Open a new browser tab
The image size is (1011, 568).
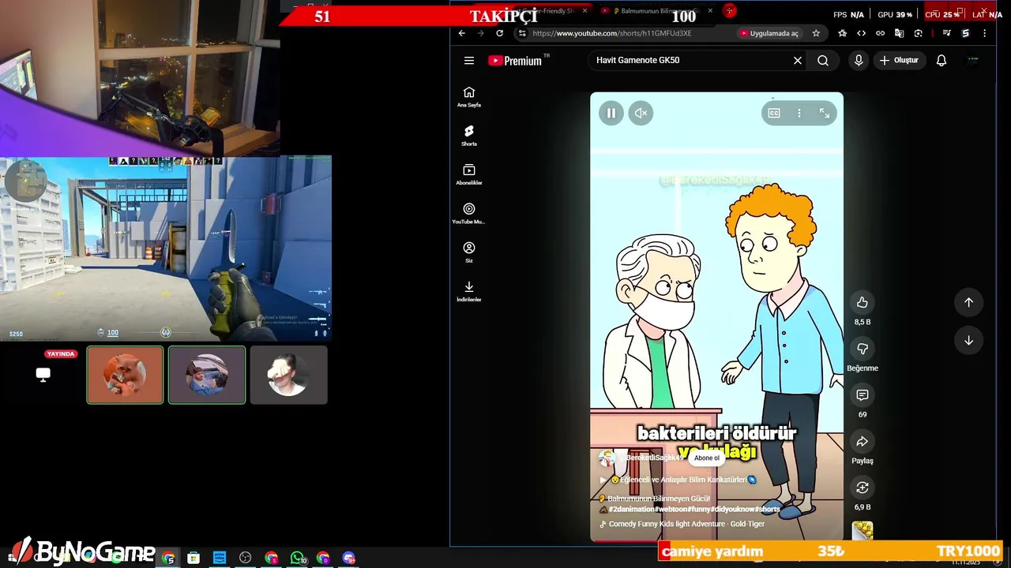(x=730, y=11)
